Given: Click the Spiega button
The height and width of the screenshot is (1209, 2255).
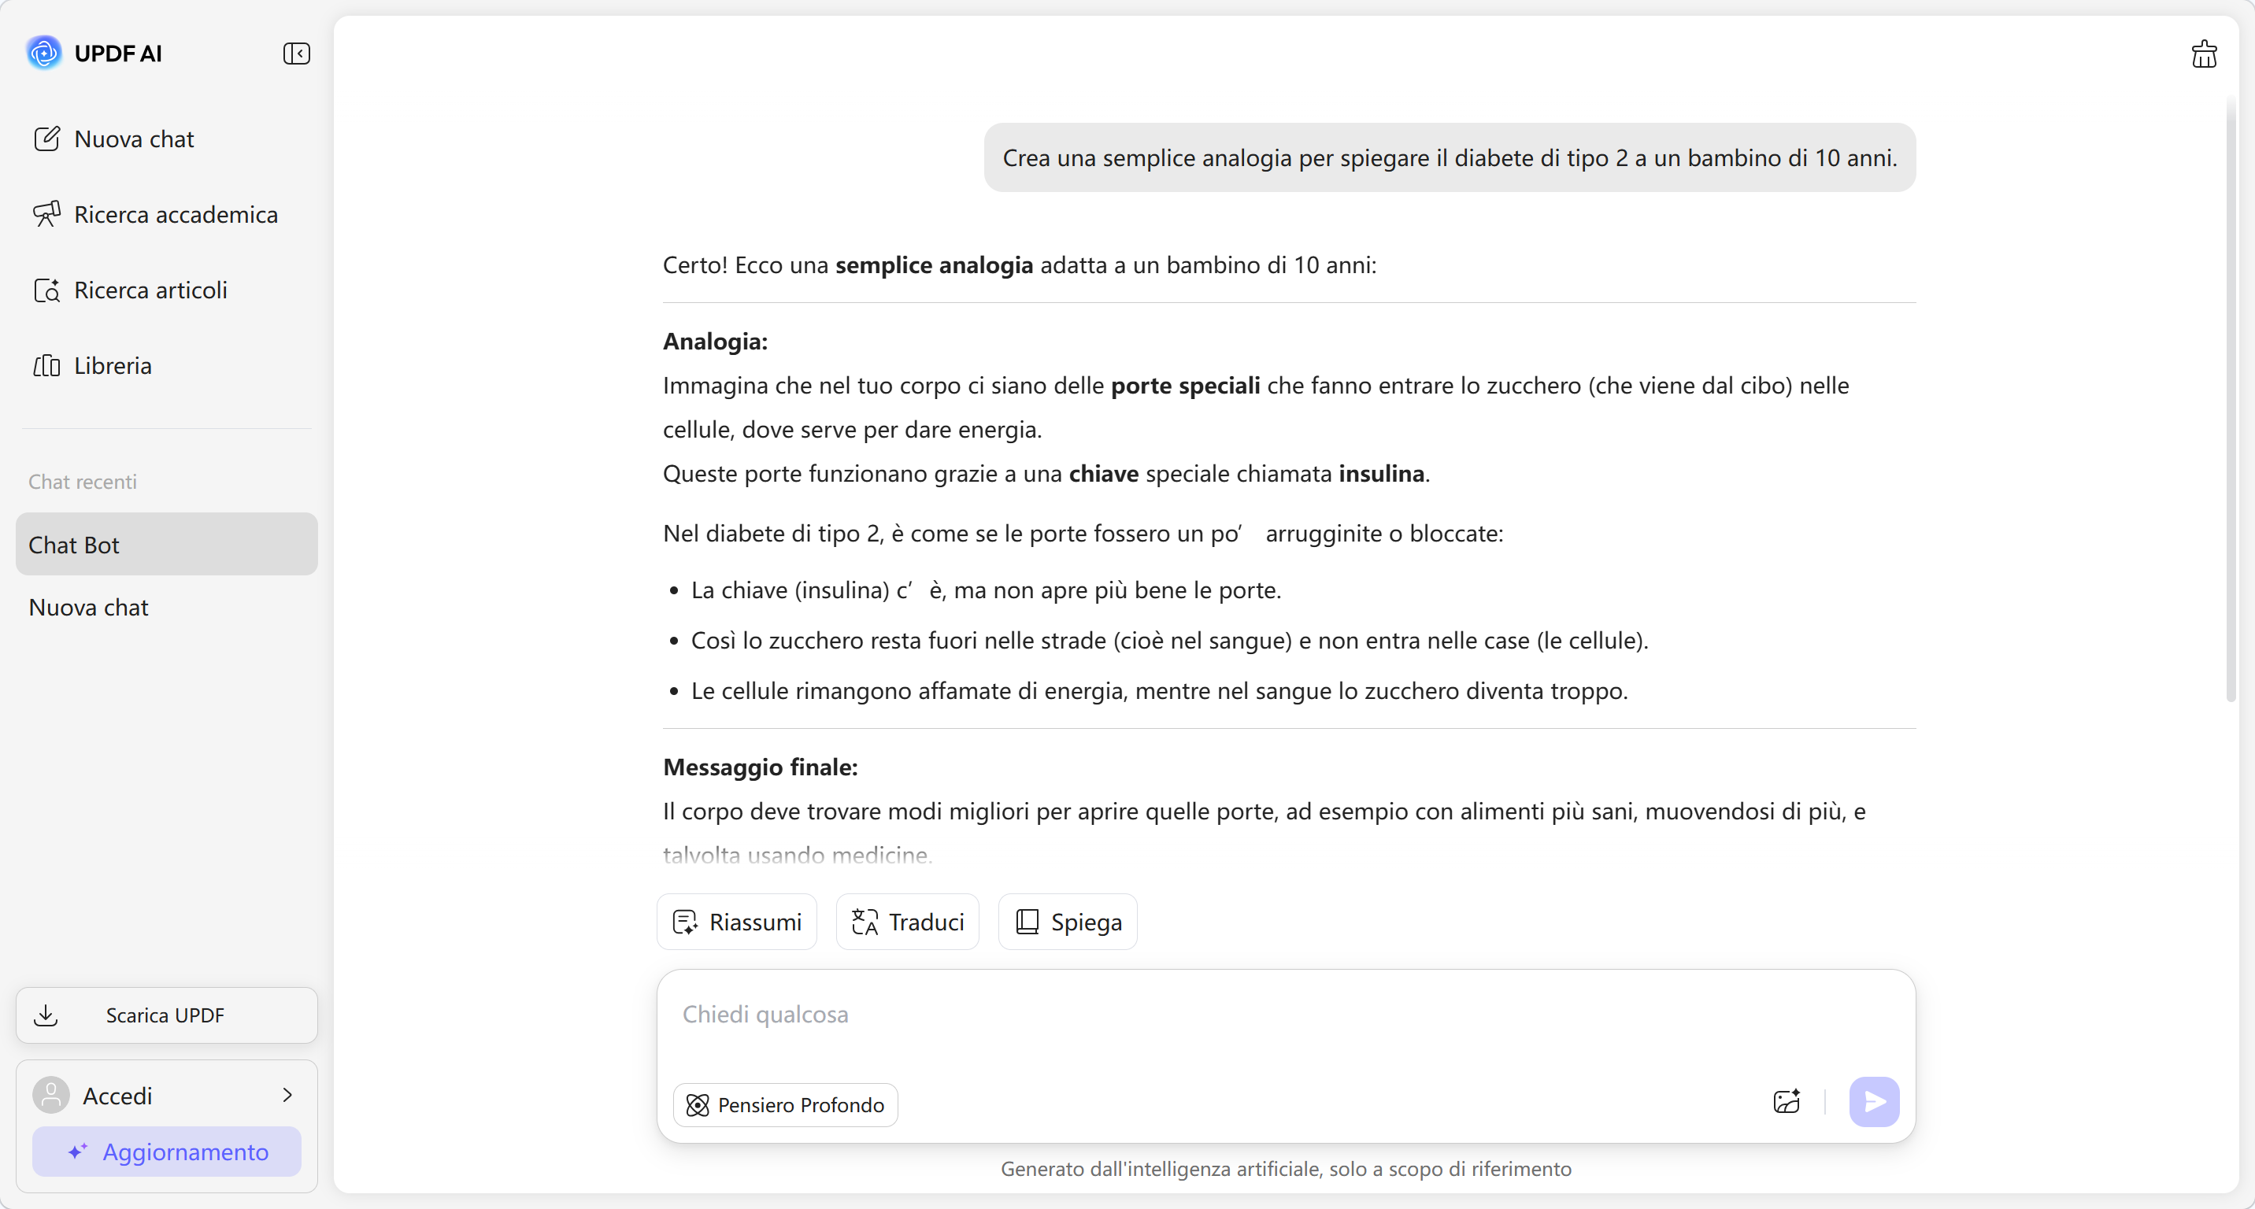Looking at the screenshot, I should (1067, 922).
